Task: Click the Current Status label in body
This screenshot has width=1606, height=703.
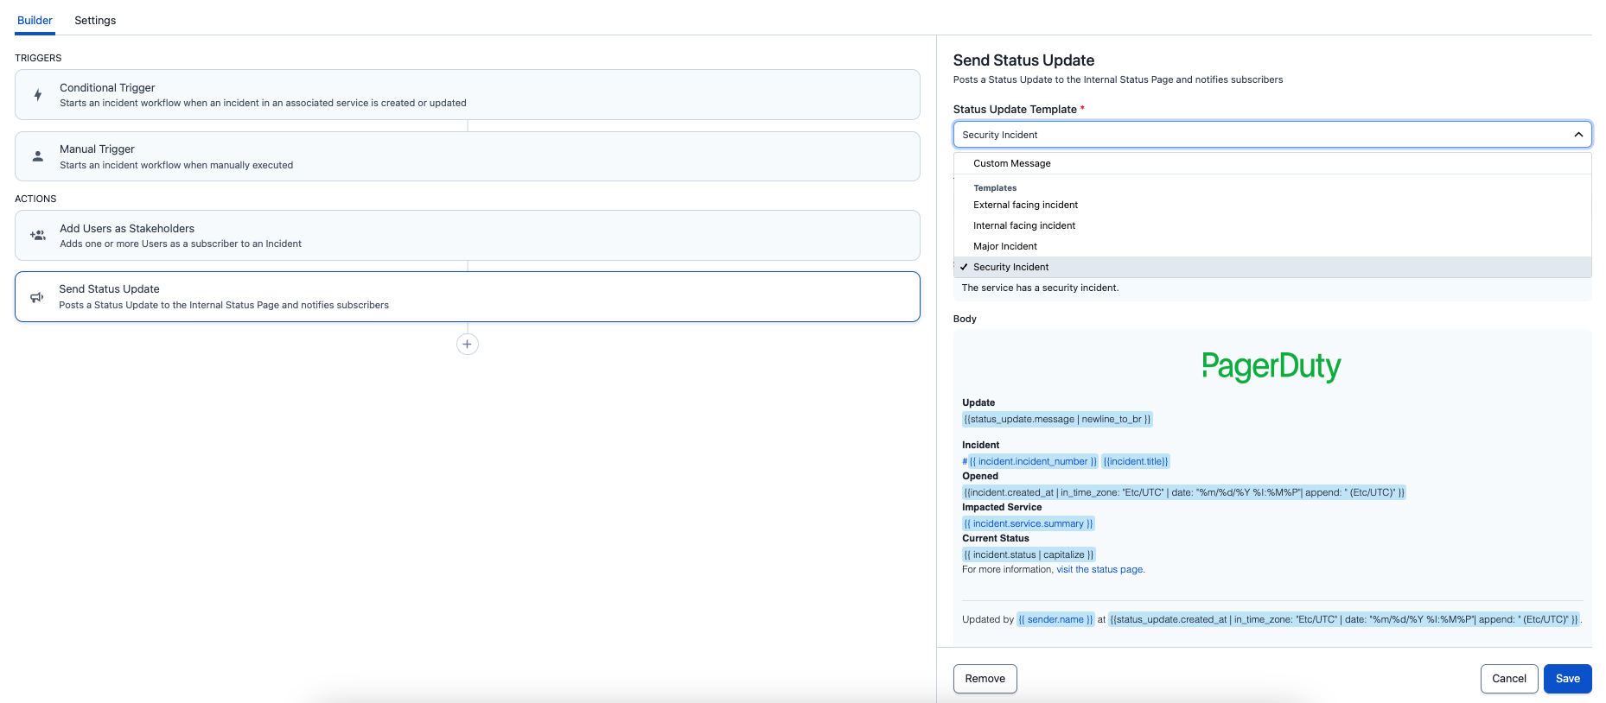Action: click(996, 538)
